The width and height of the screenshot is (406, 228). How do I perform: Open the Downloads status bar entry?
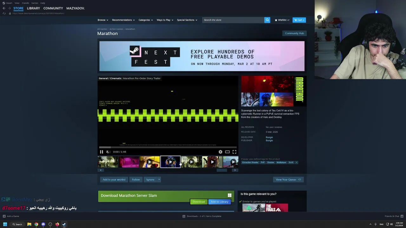(x=202, y=216)
